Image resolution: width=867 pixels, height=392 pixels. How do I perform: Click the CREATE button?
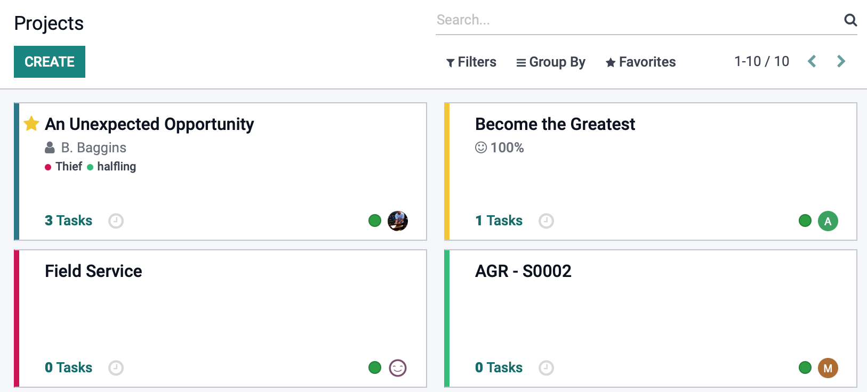[50, 62]
